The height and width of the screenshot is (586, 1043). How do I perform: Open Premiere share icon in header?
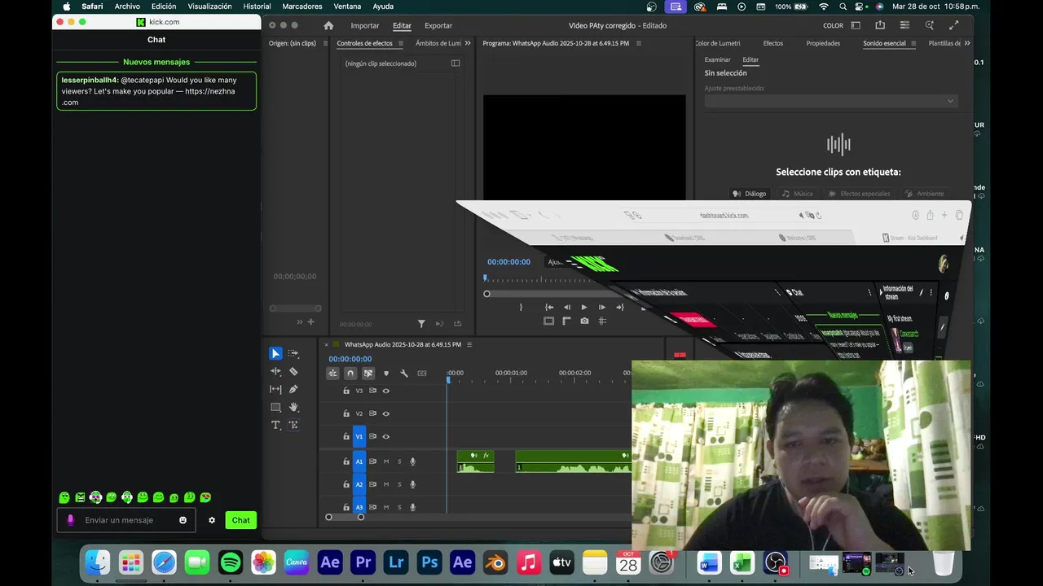point(880,25)
